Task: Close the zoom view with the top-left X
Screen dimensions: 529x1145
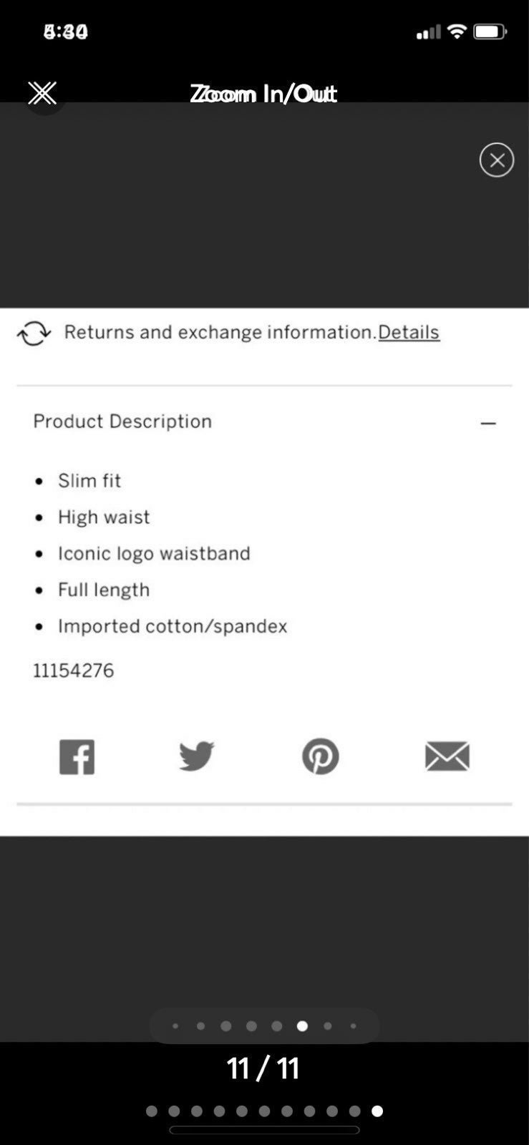Action: point(42,93)
